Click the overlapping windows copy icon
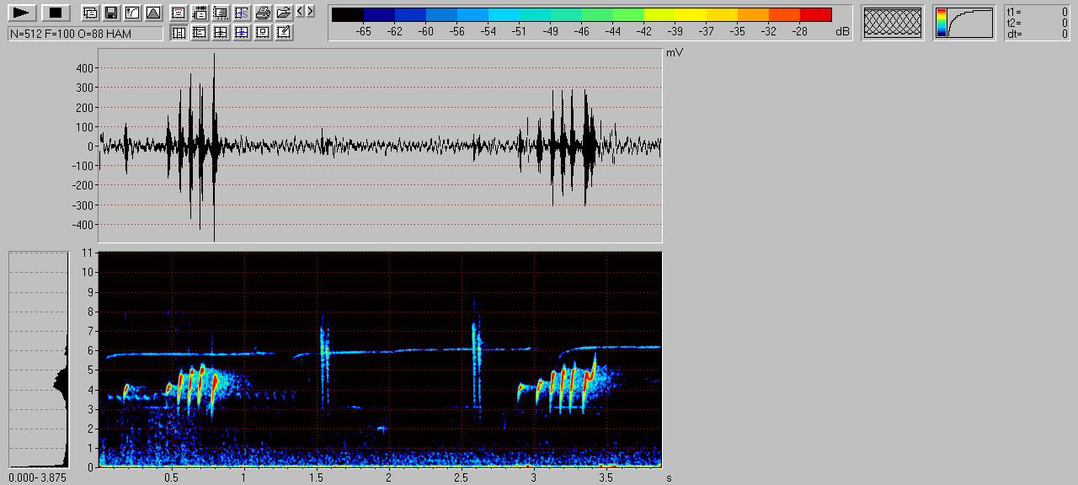1078x485 pixels. (90, 13)
